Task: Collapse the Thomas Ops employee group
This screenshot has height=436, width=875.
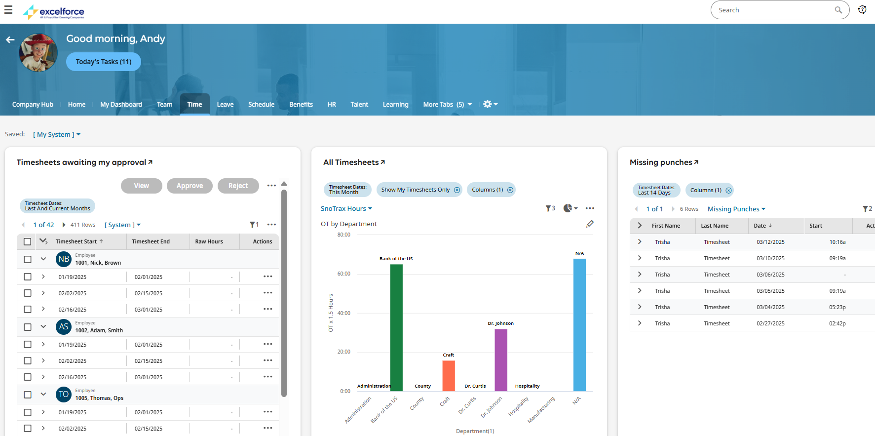Action: pos(43,394)
